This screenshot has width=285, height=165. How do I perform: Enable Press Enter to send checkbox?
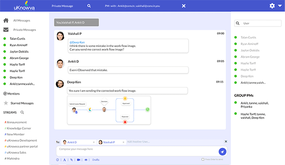point(203,159)
